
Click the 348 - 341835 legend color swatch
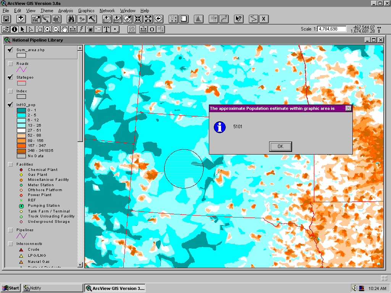pos(21,151)
